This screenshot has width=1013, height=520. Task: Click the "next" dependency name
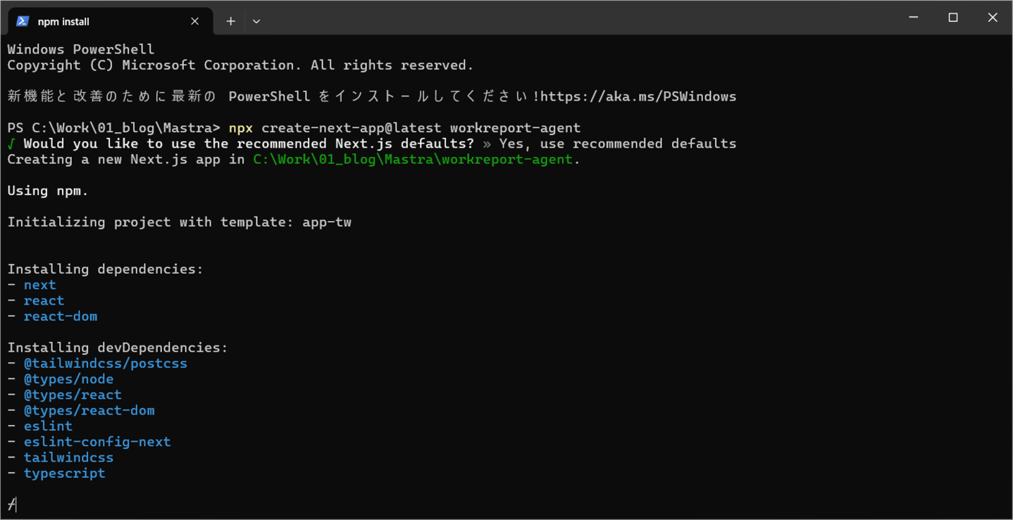[x=39, y=285]
